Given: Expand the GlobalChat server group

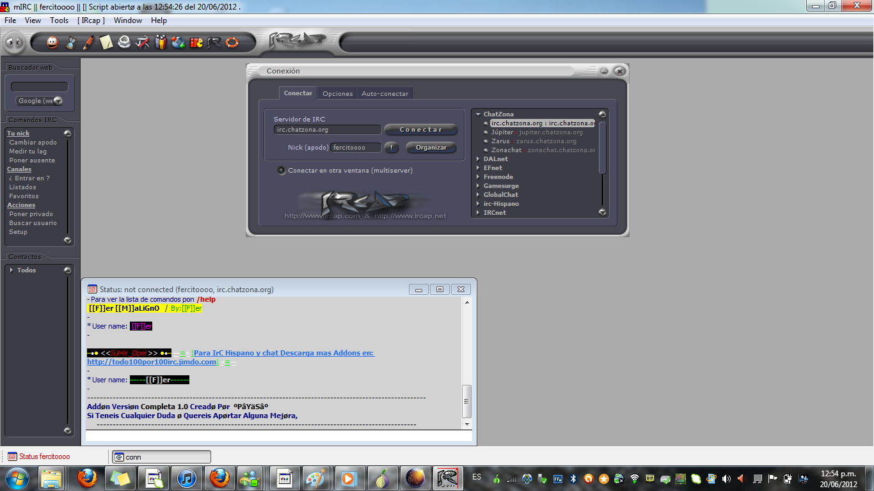Looking at the screenshot, I should pos(478,195).
